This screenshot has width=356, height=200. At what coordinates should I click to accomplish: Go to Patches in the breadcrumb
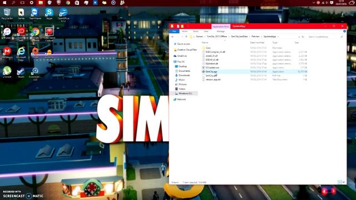(x=255, y=37)
